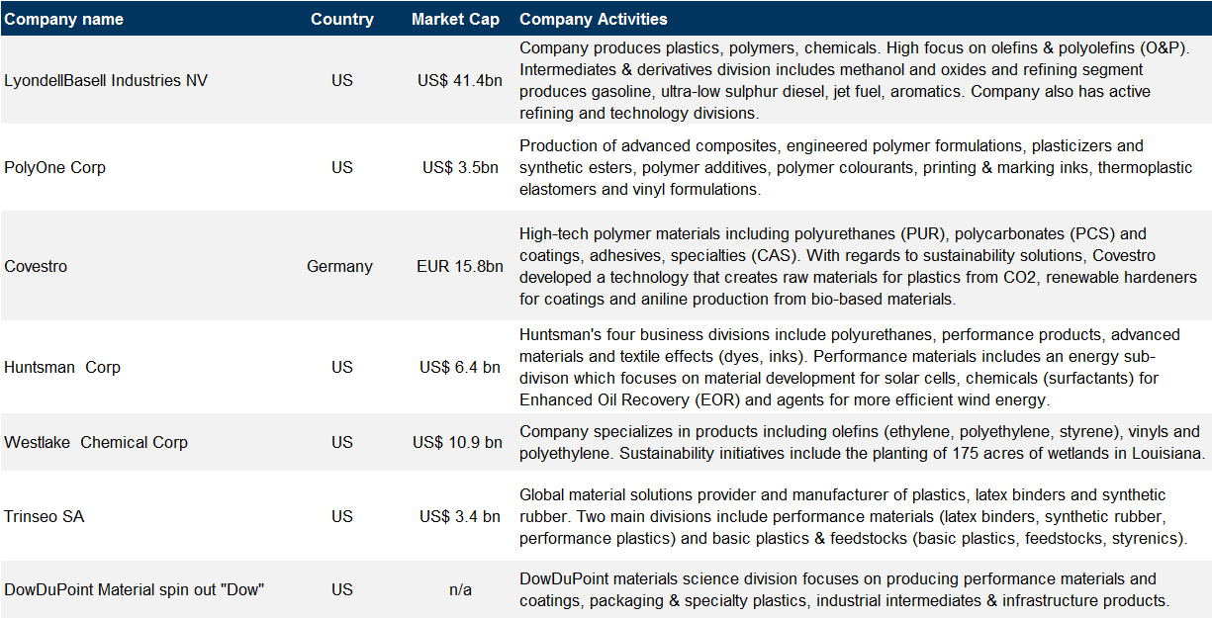
Task: Click the 'US$ 10.9 bn' market cap value
Action: [x=457, y=442]
